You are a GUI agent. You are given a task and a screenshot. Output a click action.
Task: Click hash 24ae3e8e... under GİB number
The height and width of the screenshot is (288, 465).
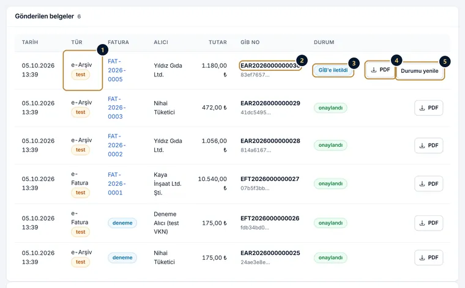(255, 262)
